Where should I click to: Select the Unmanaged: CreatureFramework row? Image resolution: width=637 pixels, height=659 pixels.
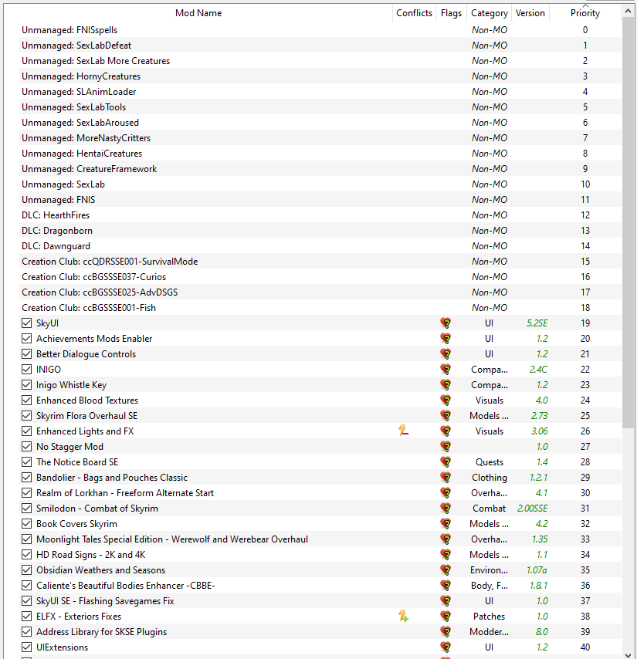(x=320, y=169)
